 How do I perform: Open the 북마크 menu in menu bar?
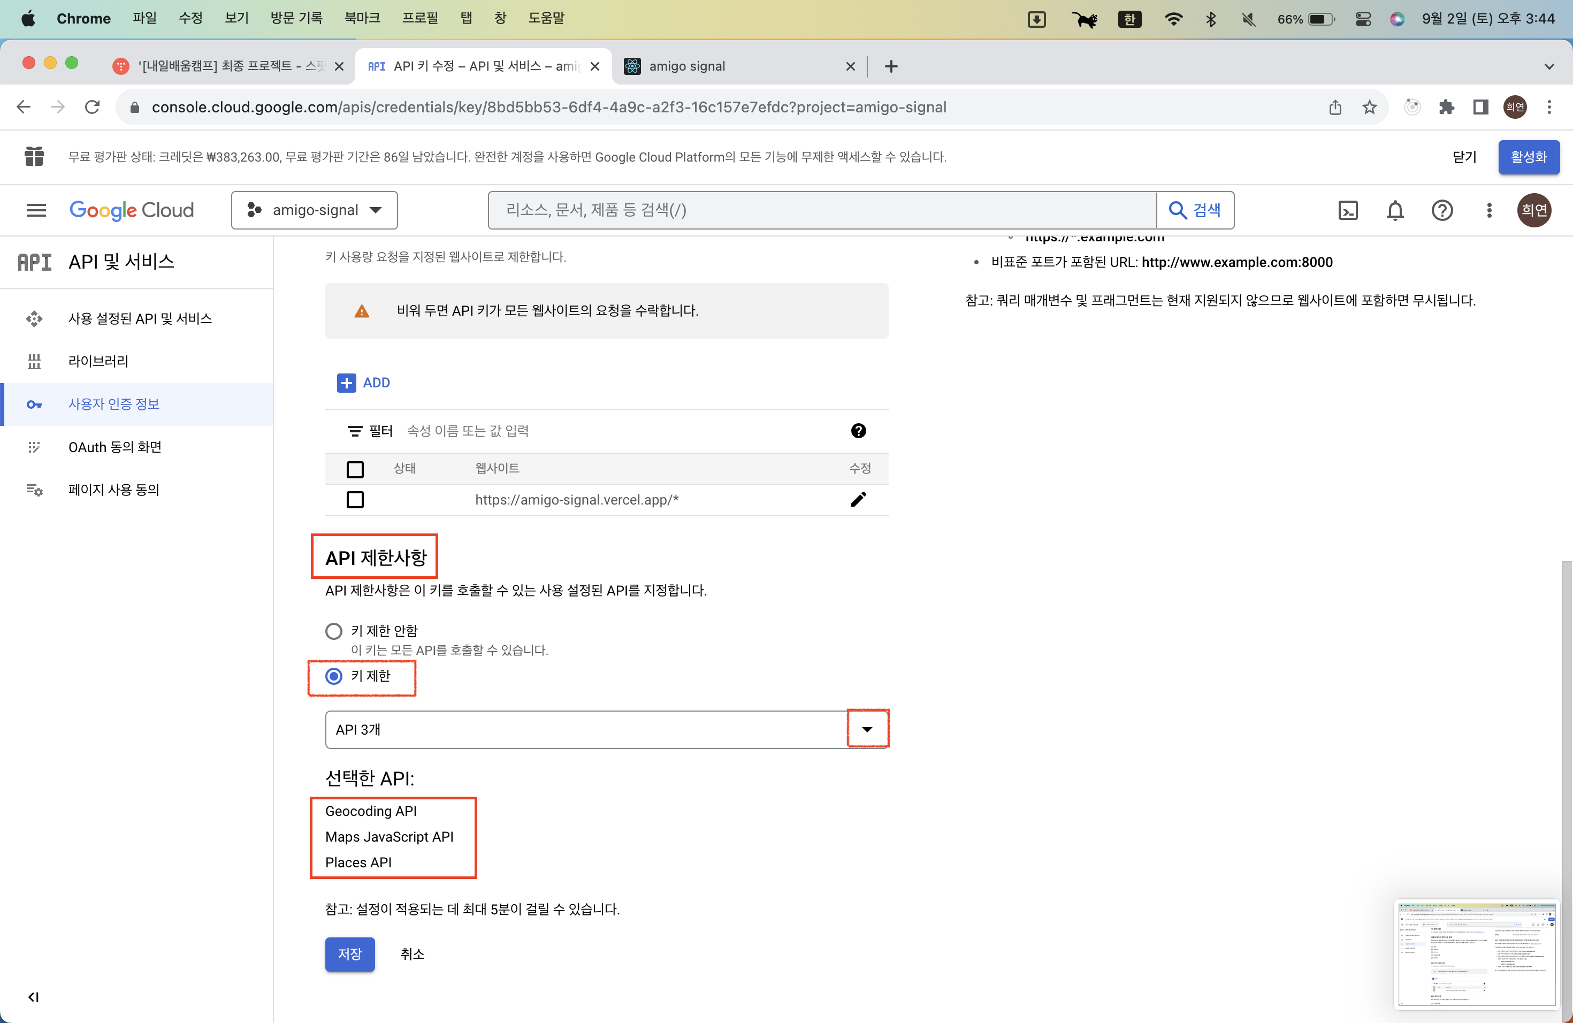click(x=362, y=19)
